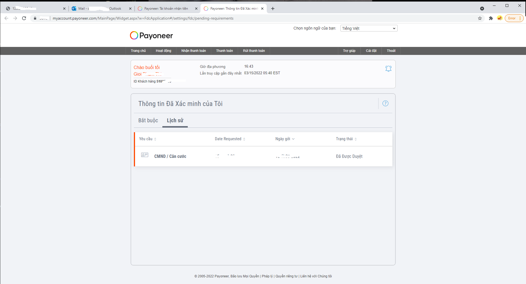This screenshot has width=526, height=284.
Task: Open the Liên hệ với Chúng tôi link
Action: coord(316,276)
